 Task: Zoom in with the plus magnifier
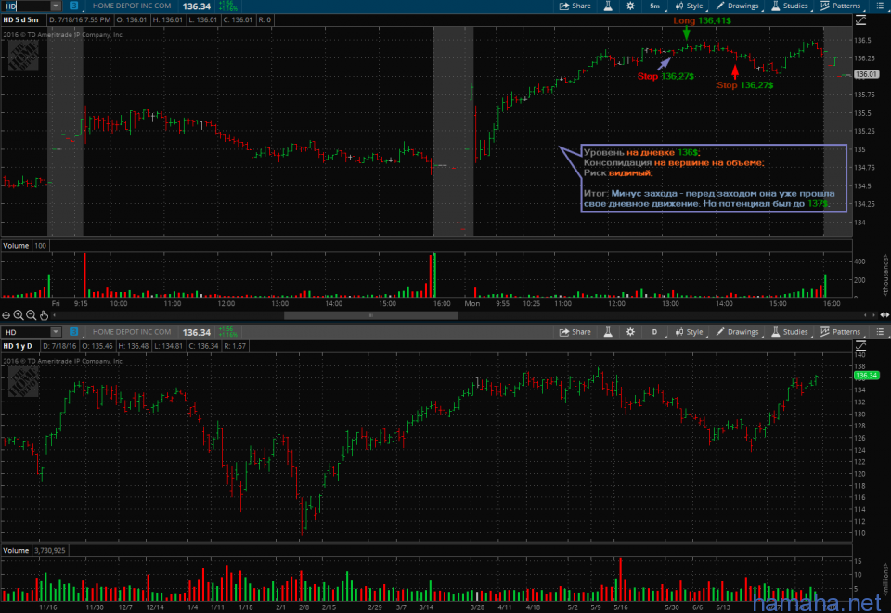19,315
